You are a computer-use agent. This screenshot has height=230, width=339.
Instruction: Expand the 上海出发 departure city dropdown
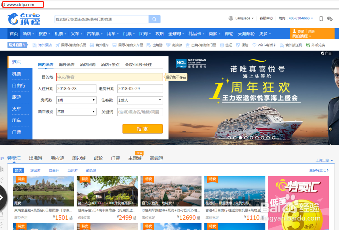[324, 160]
